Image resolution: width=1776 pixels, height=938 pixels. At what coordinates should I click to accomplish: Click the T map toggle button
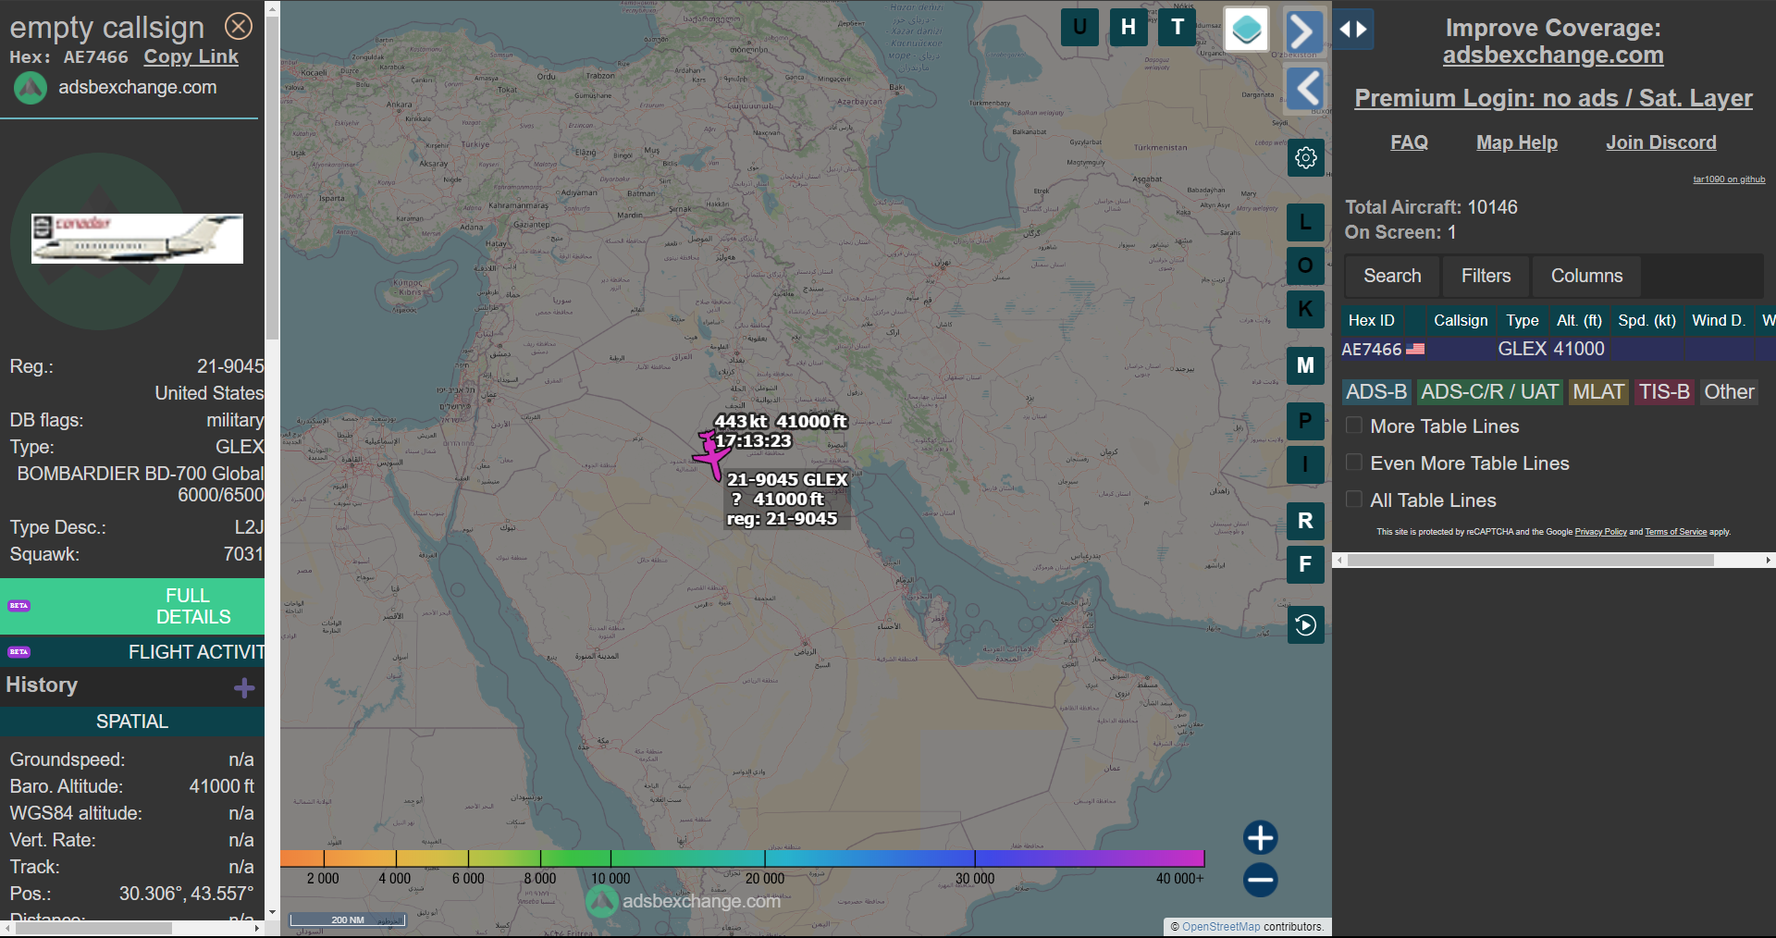(1178, 27)
